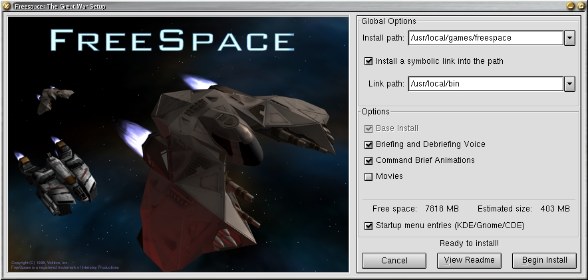Minimize the Freespace setup window
588x280 pixels.
tap(571, 6)
